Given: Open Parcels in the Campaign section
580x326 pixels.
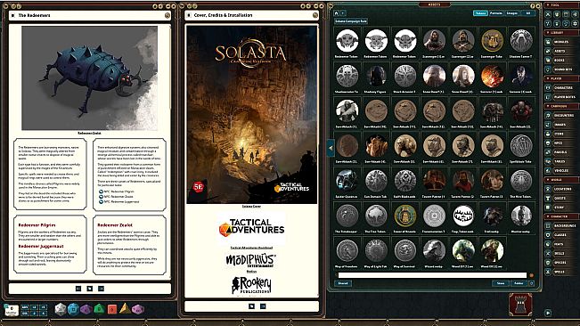Looking at the screenshot, I should tap(560, 152).
